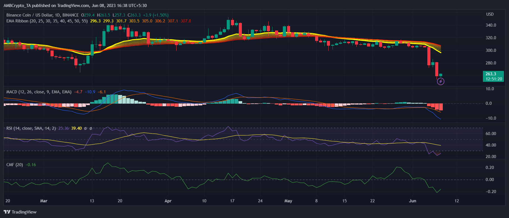Screen dimensions: 509x218
Task: Open the TradingView logo link
Action: point(20,212)
